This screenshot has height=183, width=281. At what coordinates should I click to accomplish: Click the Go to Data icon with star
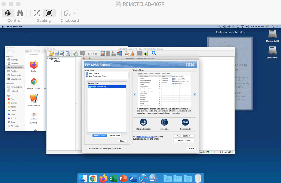point(102,53)
